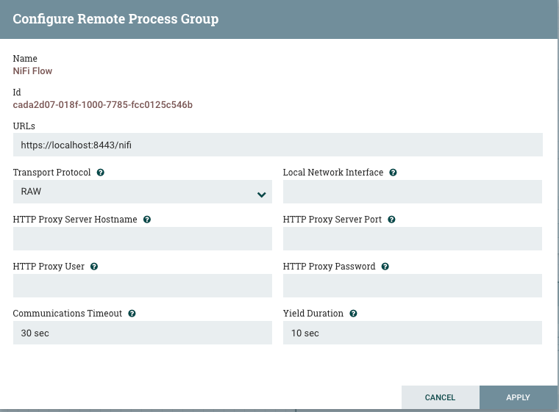Click help icon next to HTTP Proxy User
The height and width of the screenshot is (412, 559).
(x=94, y=267)
